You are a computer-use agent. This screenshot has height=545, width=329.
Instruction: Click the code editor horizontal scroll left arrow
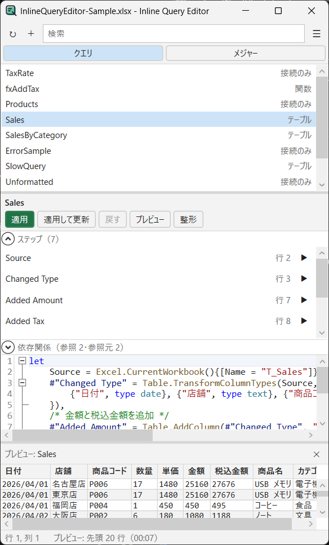click(7, 435)
